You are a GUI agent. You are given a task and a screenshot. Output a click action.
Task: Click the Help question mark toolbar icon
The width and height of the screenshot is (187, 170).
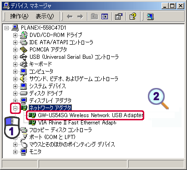[133, 16]
